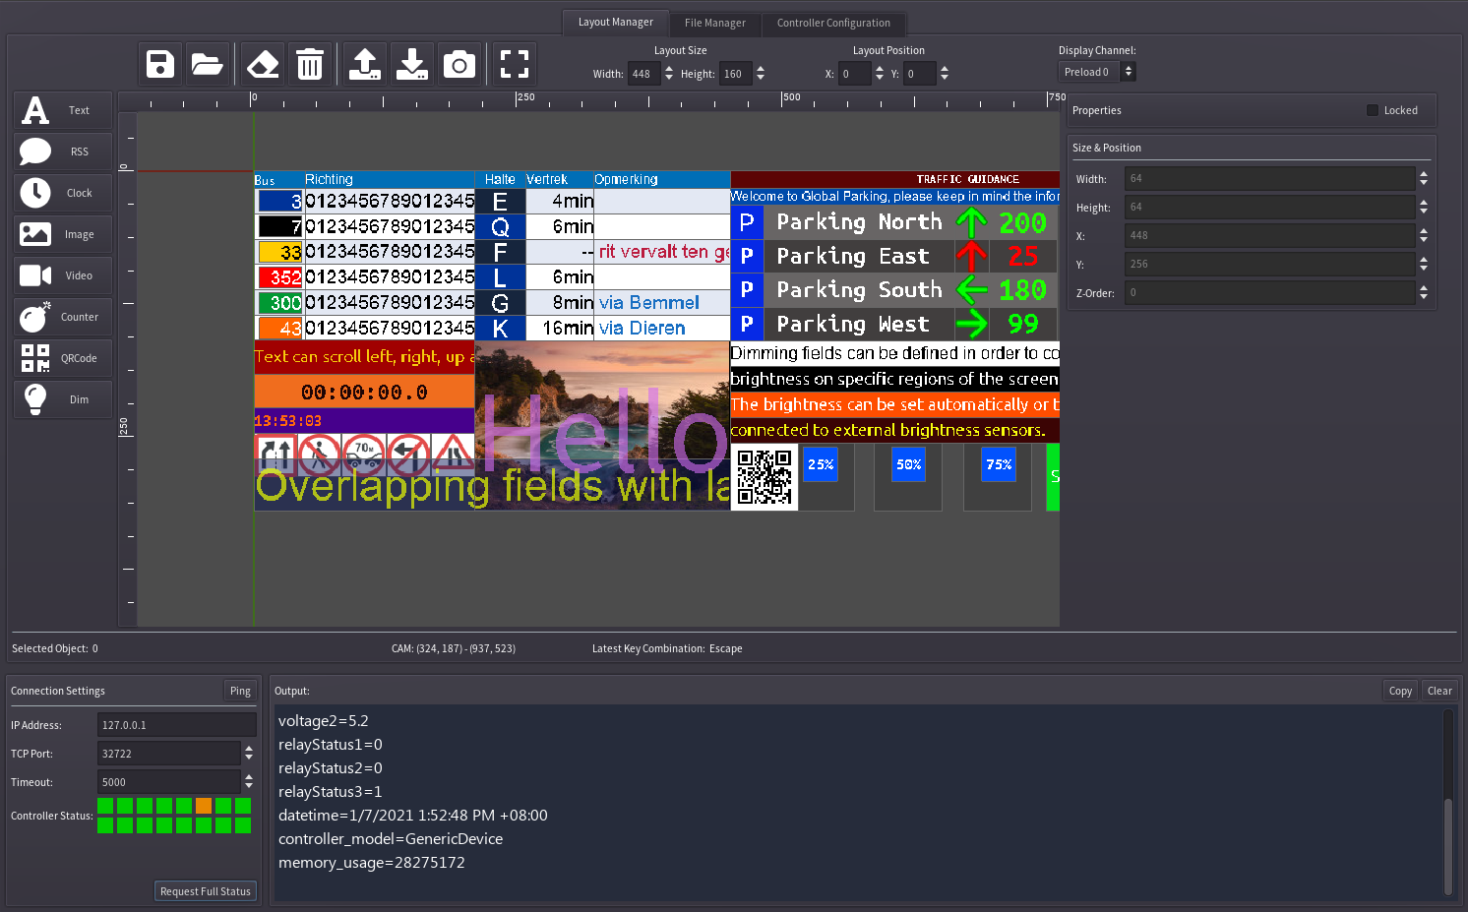The height and width of the screenshot is (912, 1468).
Task: Click the 75% dimming field on canvas
Action: point(999,464)
